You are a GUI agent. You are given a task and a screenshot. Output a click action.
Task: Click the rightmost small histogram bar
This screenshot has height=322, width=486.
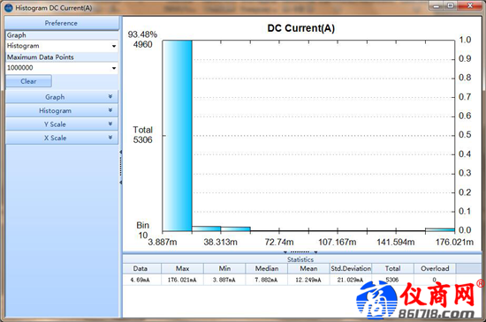tap(440, 229)
